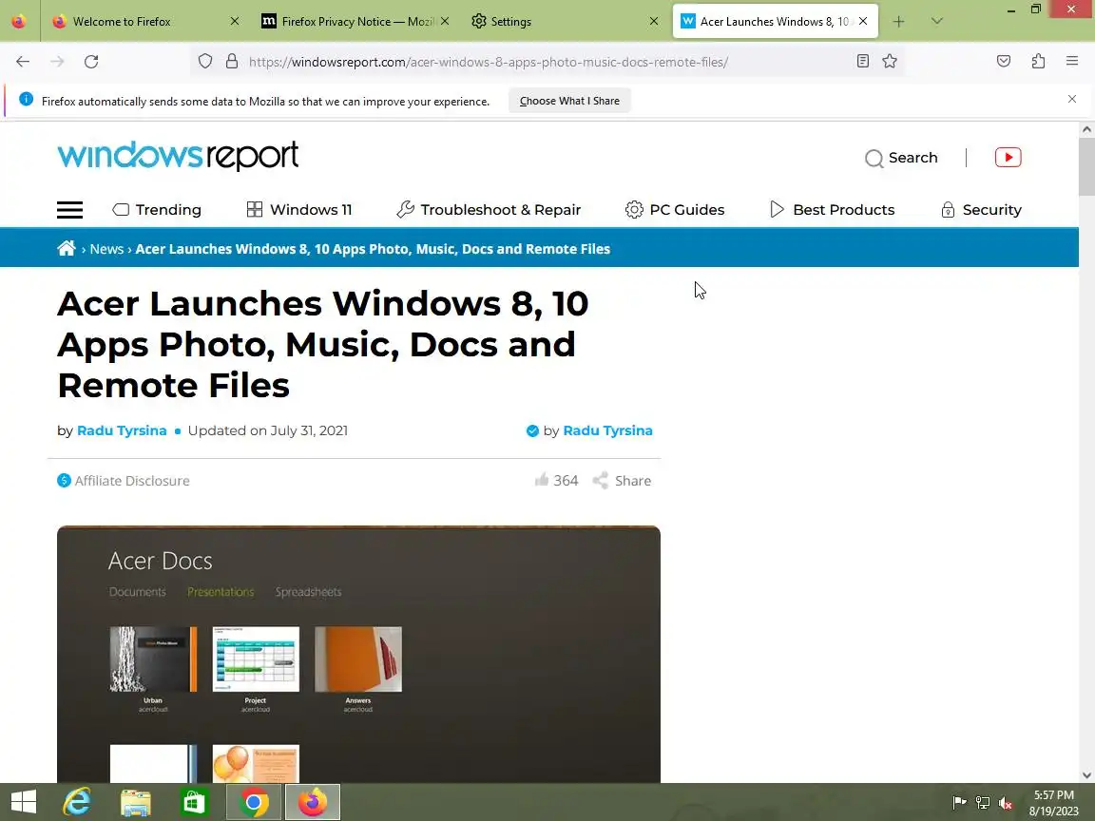
Task: Toggle reader view icon in address bar
Action: 862,62
